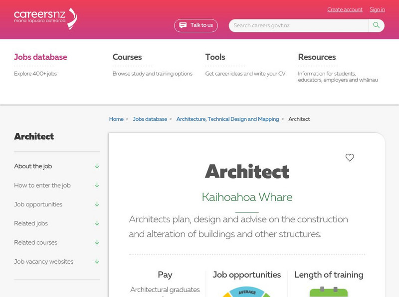
Task: Click the careers.govt.nz logo
Action: pyautogui.click(x=45, y=18)
